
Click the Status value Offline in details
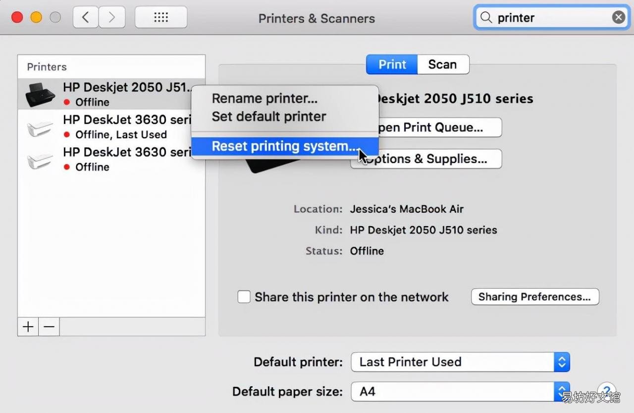(367, 251)
